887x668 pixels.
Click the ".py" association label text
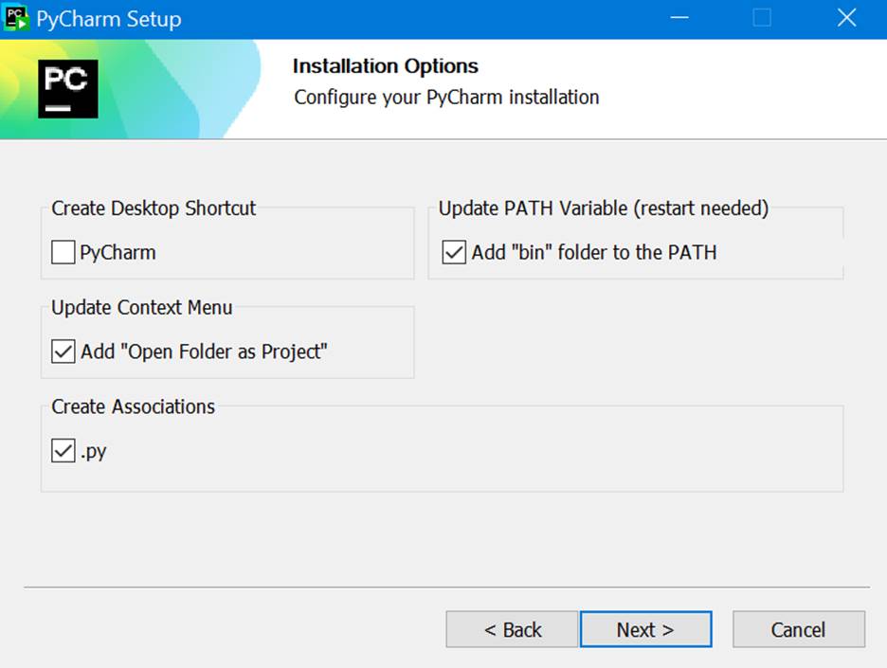(94, 452)
